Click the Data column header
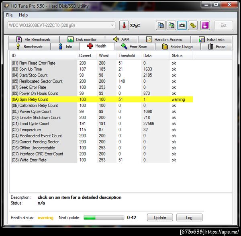Image resolution: width=241 pixels, height=236 pixels. click(155, 55)
